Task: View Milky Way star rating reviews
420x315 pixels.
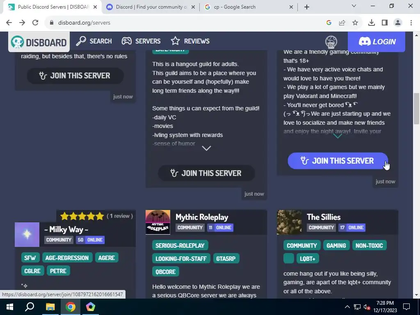Action: tap(96, 216)
